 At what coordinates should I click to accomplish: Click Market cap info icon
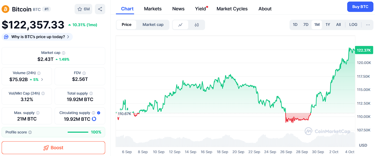64,53
